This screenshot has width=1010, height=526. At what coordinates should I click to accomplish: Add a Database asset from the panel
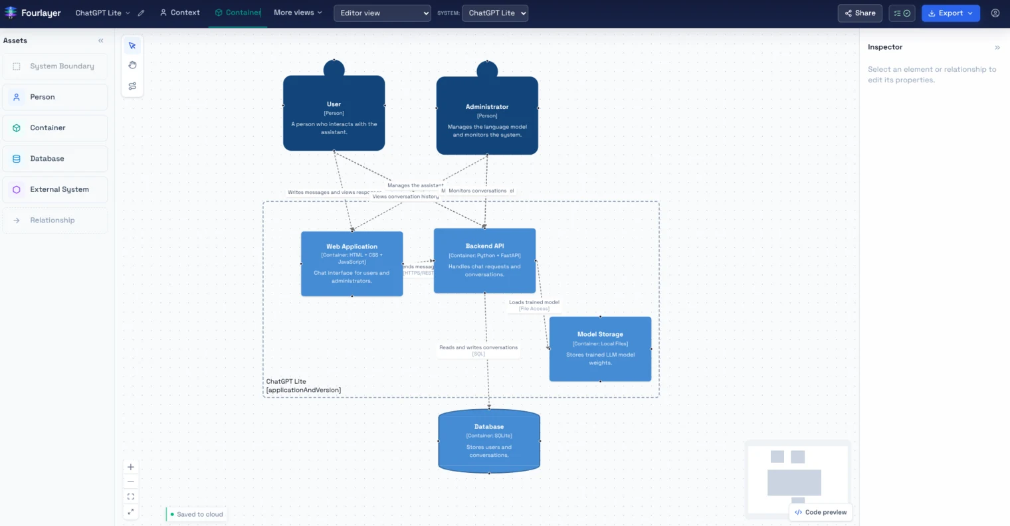pyautogui.click(x=55, y=159)
